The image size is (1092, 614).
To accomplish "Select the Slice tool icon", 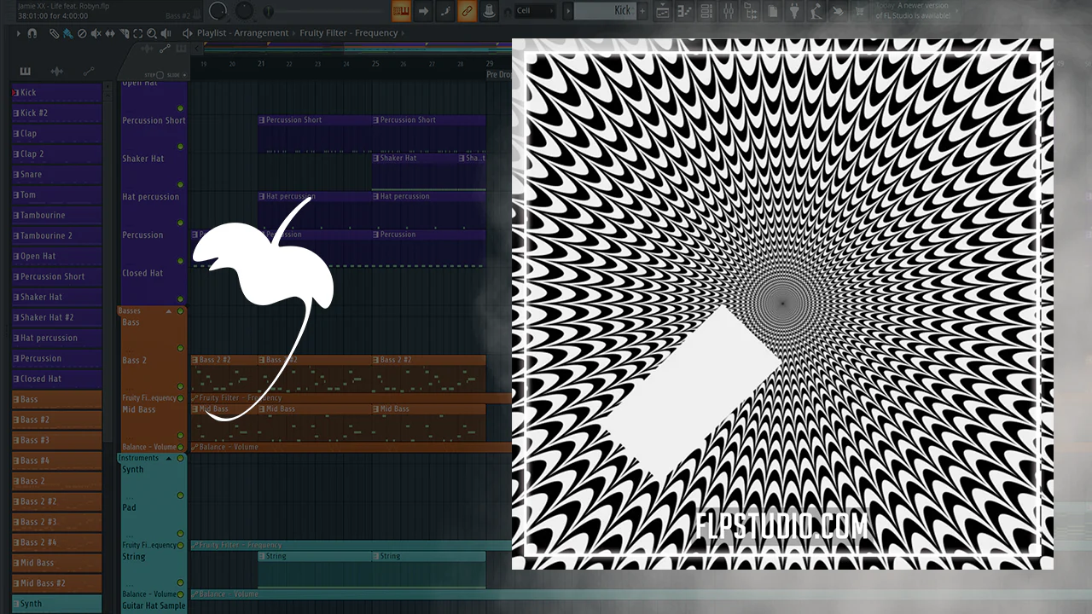I will click(x=125, y=33).
